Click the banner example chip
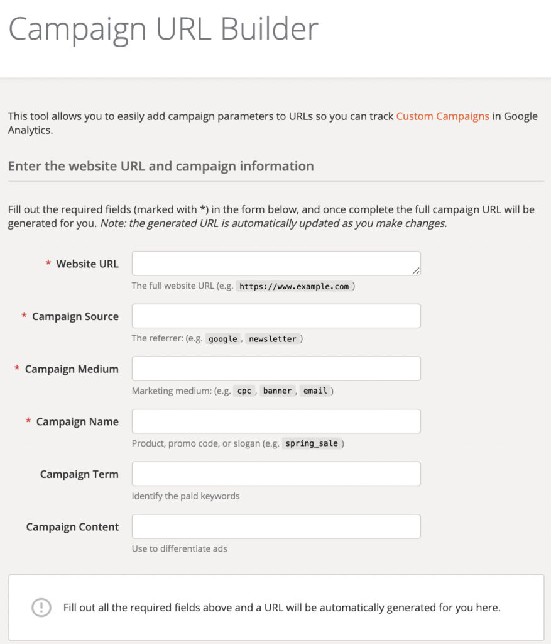Screen dimensions: 551x644 coord(277,391)
